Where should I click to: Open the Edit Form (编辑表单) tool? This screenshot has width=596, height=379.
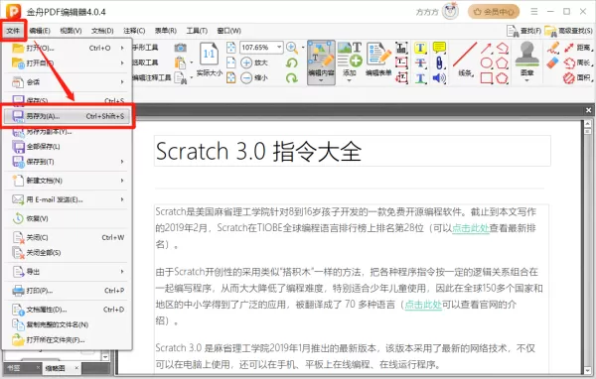(378, 60)
